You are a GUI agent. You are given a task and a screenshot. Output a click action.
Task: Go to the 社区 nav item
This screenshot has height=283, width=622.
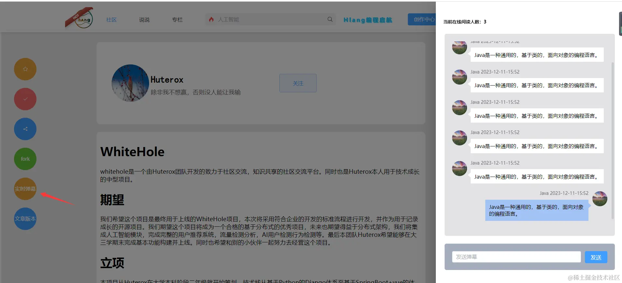[x=111, y=20]
